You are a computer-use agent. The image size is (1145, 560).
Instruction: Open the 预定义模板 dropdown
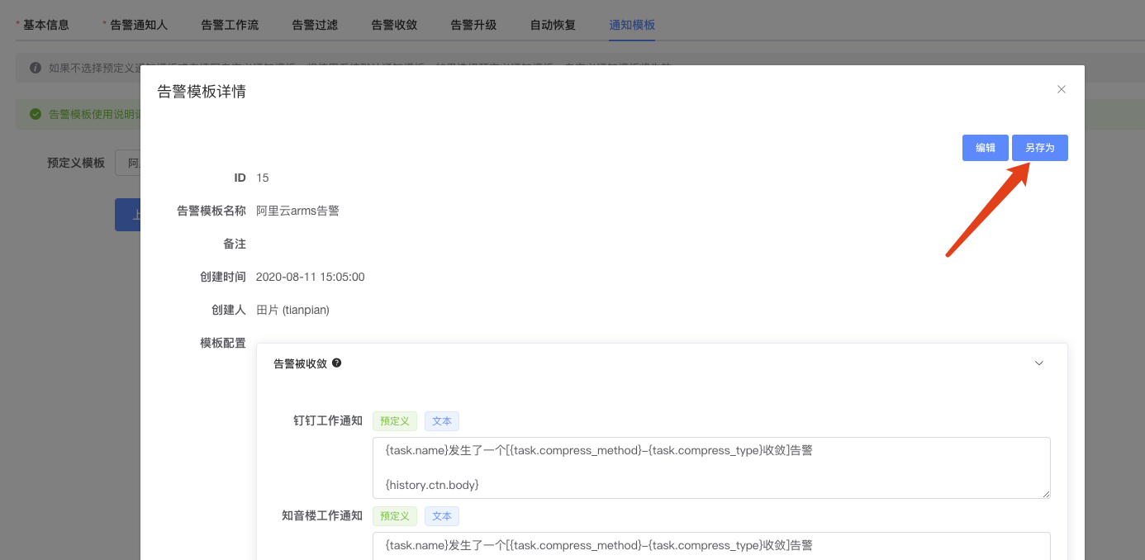point(127,164)
